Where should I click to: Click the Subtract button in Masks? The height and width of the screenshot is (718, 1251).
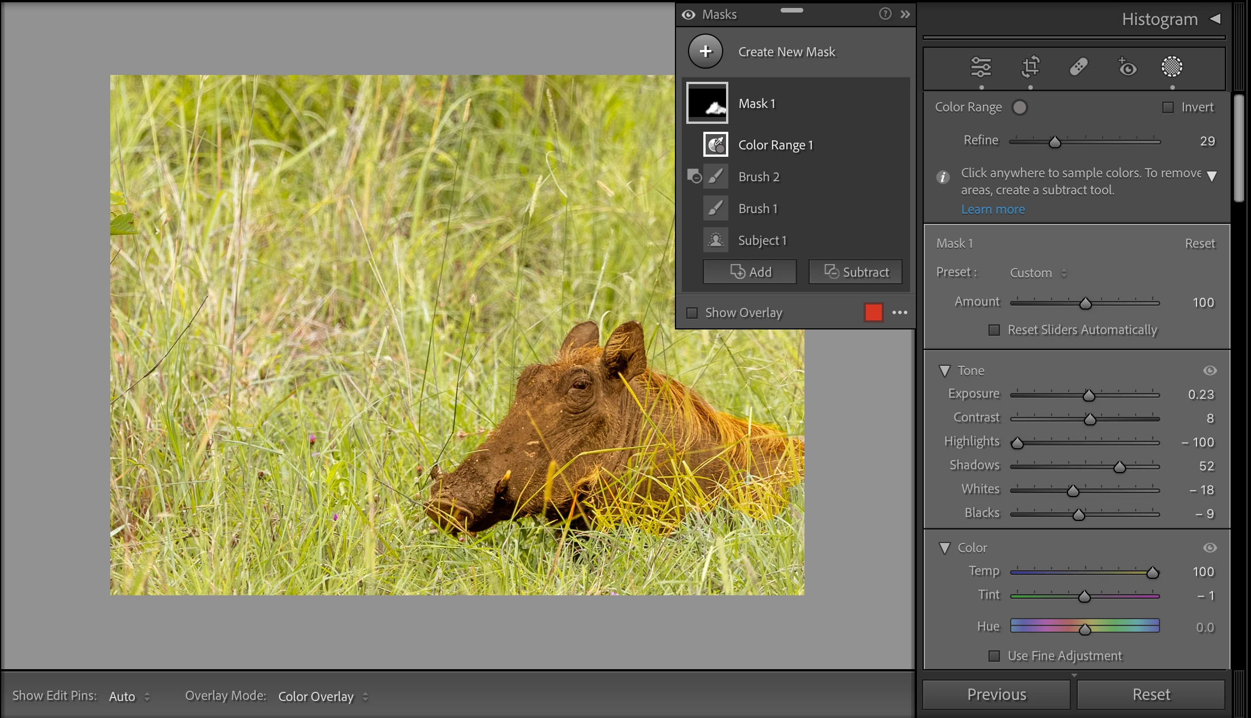pyautogui.click(x=856, y=272)
